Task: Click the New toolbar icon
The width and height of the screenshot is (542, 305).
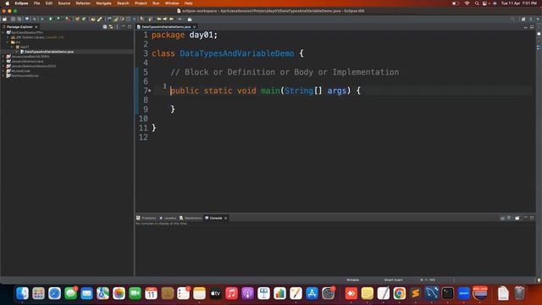Action: tap(4, 19)
